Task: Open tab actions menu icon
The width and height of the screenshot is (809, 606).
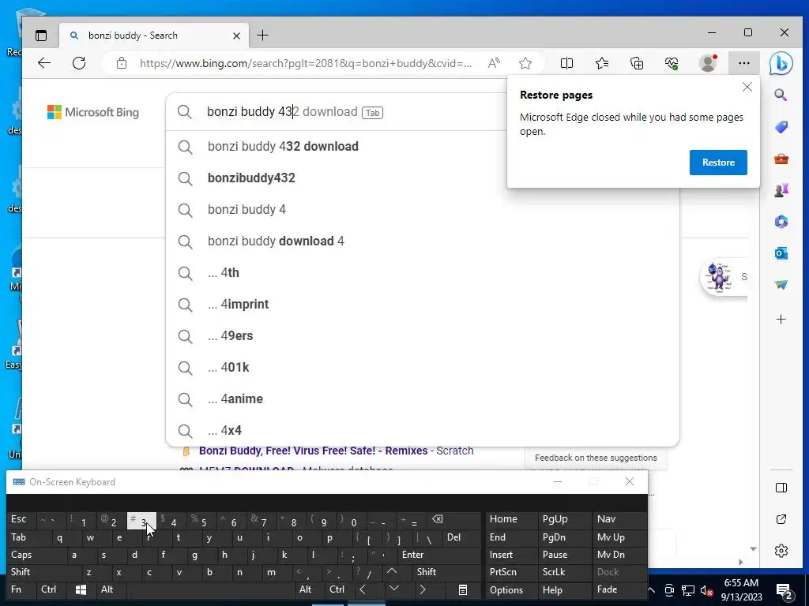Action: click(x=41, y=35)
